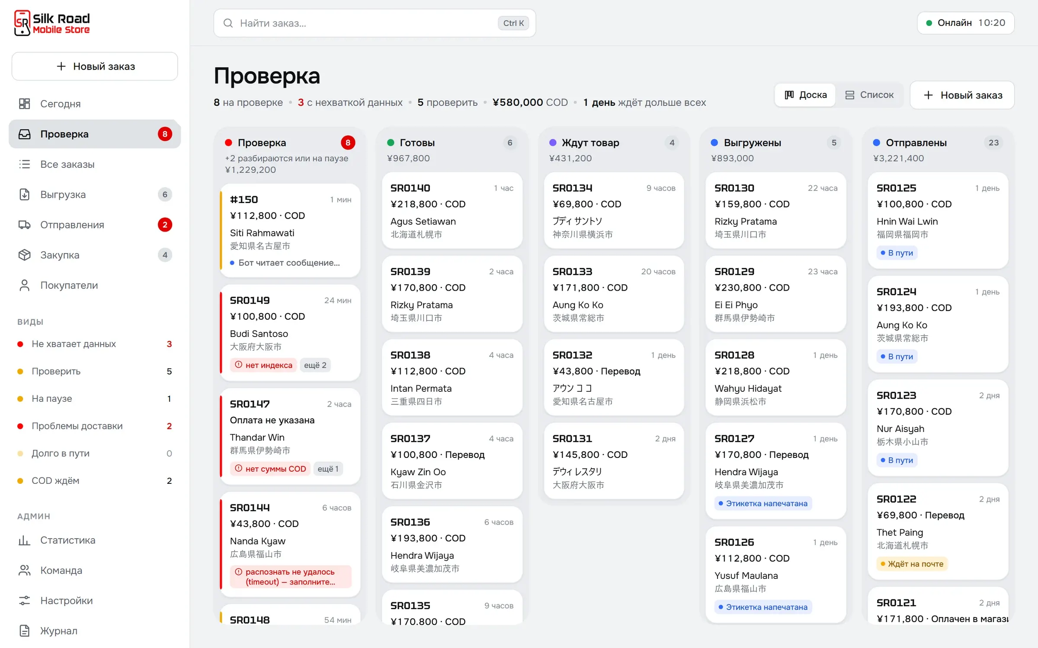The image size is (1038, 648).
Task: Select the COD ждём view filter
Action: point(95,481)
